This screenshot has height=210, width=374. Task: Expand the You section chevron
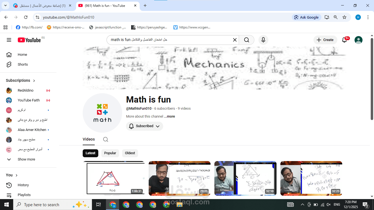(16, 175)
